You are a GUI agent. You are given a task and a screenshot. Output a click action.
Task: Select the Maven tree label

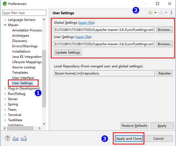pyautogui.click(x=13, y=25)
